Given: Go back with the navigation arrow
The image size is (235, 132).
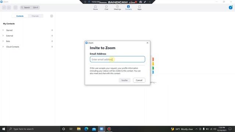Looking at the screenshot, I should click(4, 7).
